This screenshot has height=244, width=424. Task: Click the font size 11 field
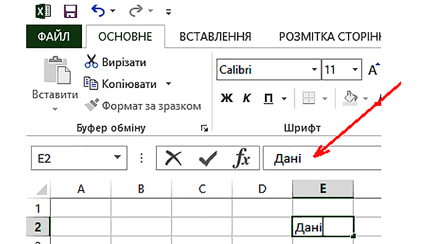335,70
